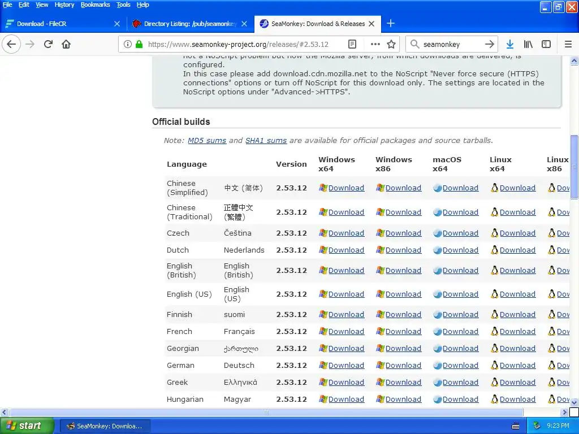Click Windows icon in Czech x86 column
The height and width of the screenshot is (434, 579).
pos(381,233)
